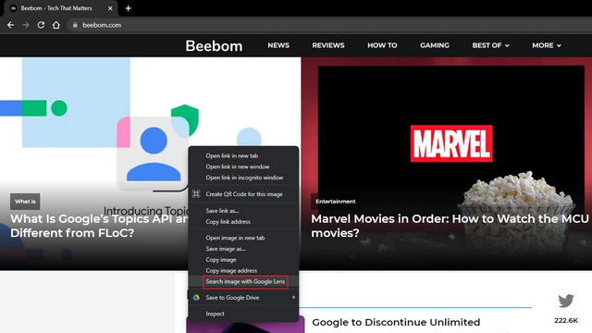592x333 pixels.
Task: Click the What is category tag
Action: click(25, 202)
